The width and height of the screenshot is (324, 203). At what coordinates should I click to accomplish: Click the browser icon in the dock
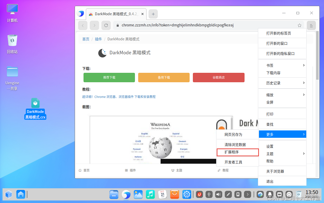tap(126, 195)
